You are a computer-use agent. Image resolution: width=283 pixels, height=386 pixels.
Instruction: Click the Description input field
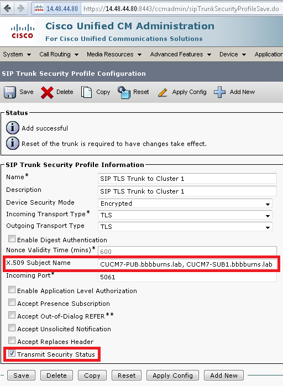coord(187,191)
